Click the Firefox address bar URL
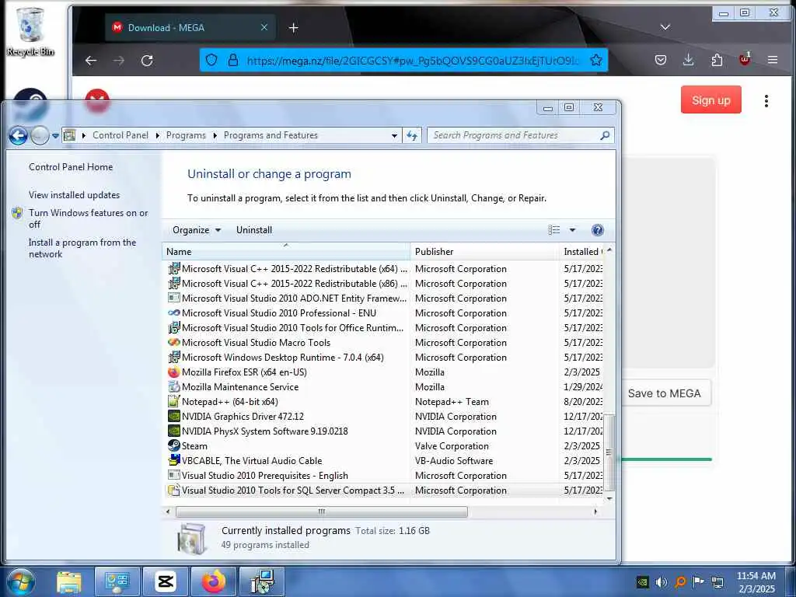Viewport: 796px width, 597px height. 412,61
